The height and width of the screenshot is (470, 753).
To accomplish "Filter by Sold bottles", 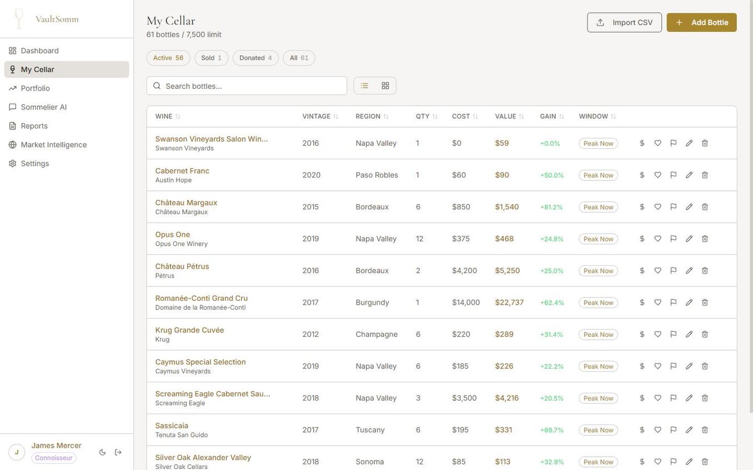I will (x=212, y=58).
